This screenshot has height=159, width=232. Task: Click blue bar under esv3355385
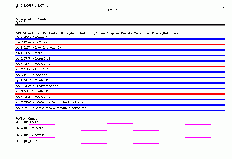point(120,105)
